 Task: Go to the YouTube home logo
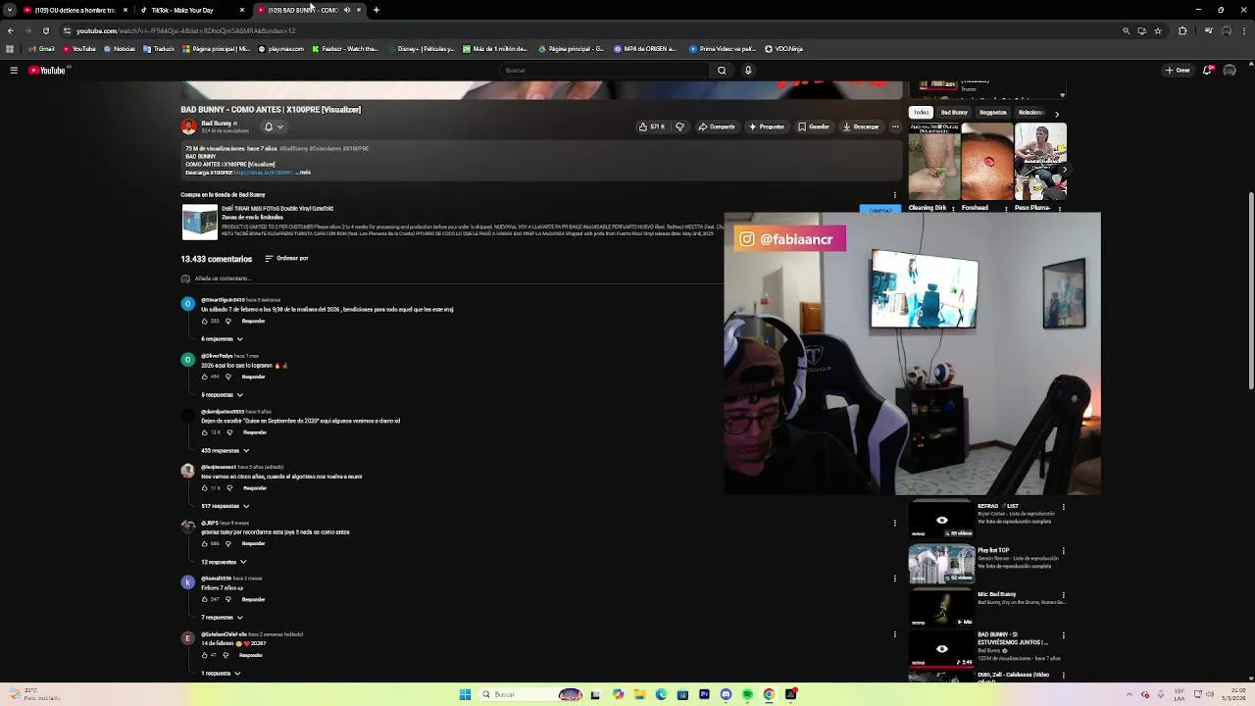point(46,71)
